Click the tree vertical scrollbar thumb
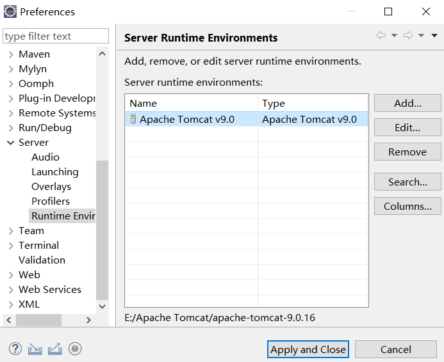444x362 pixels. (x=103, y=230)
